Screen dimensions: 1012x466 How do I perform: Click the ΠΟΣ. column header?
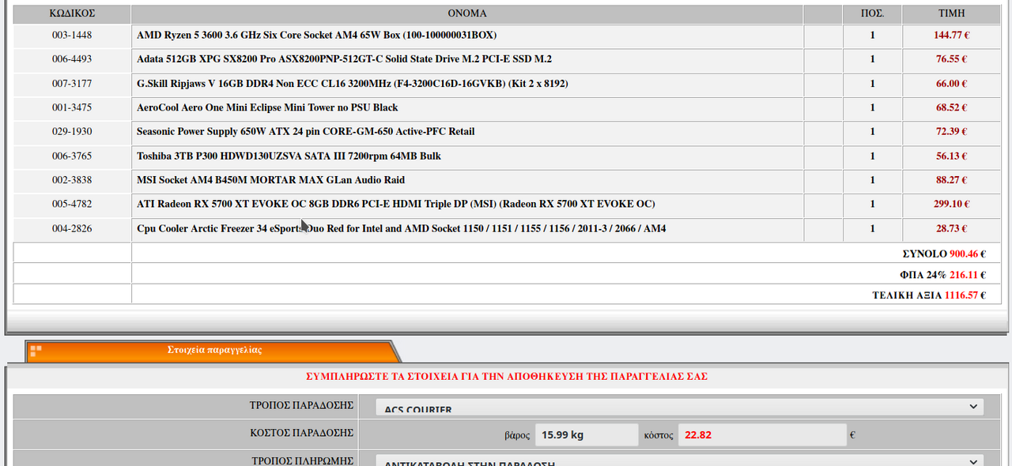tap(873, 13)
